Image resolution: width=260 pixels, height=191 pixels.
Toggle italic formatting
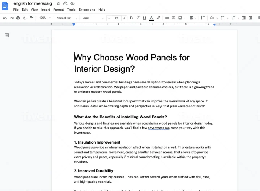pos(138,18)
